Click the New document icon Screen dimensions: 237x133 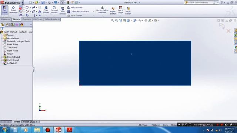point(30,3)
